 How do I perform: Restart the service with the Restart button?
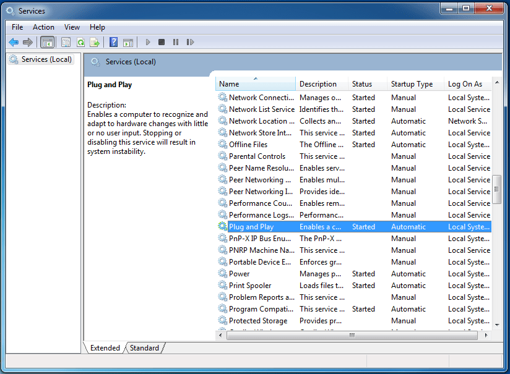[x=190, y=42]
